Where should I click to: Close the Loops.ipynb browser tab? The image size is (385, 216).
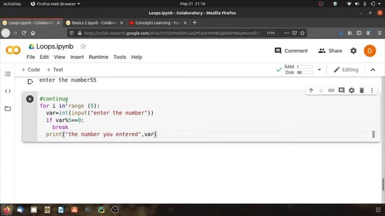click(x=58, y=23)
